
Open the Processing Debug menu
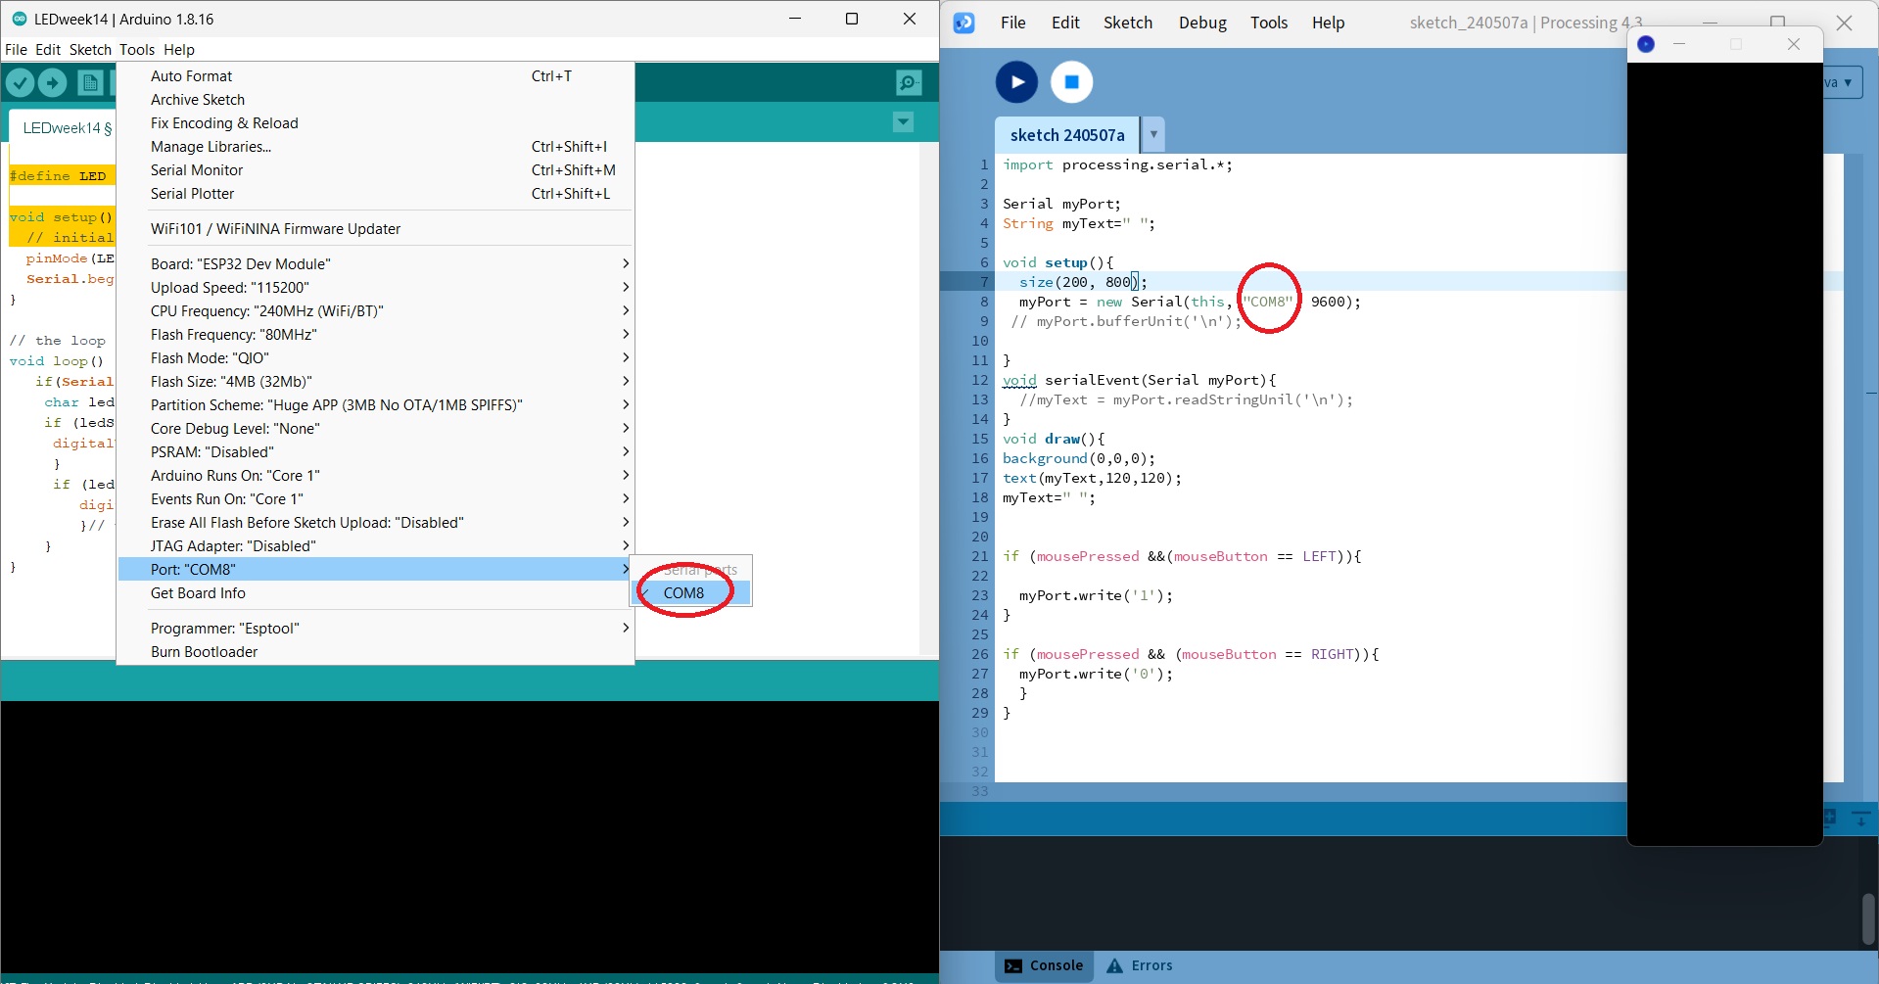(x=1202, y=23)
